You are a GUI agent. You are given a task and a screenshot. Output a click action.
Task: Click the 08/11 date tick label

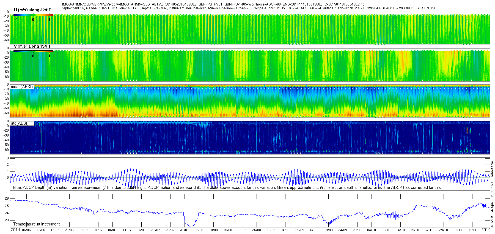click(x=472, y=230)
